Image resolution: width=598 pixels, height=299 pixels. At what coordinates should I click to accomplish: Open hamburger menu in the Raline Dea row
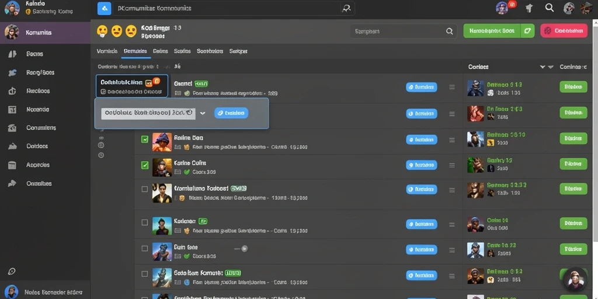452,140
